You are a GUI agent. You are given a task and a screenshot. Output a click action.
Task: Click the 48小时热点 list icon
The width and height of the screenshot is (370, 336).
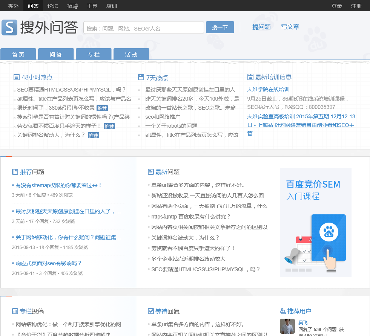click(x=17, y=77)
